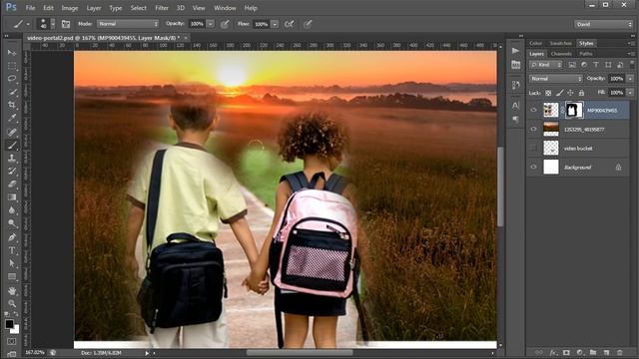This screenshot has height=359, width=639.
Task: Select the Crop tool
Action: pyautogui.click(x=12, y=105)
